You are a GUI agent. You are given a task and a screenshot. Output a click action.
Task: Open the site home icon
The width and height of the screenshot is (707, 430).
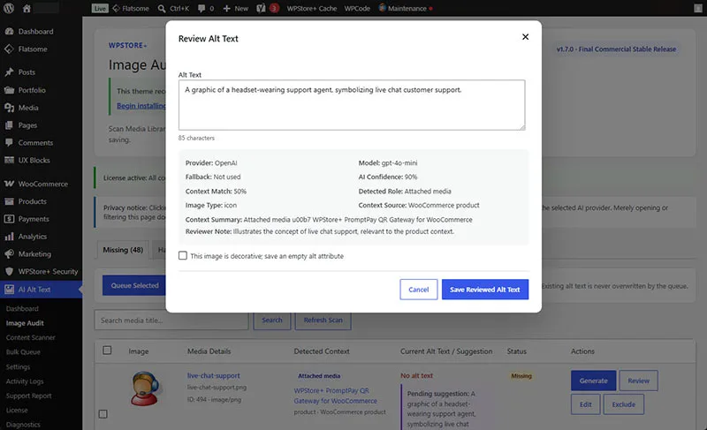click(27, 8)
